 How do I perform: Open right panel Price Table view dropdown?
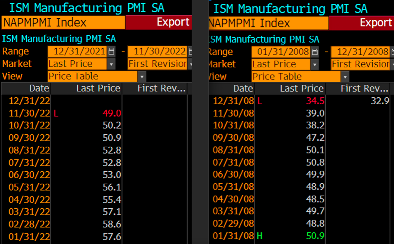[345, 77]
